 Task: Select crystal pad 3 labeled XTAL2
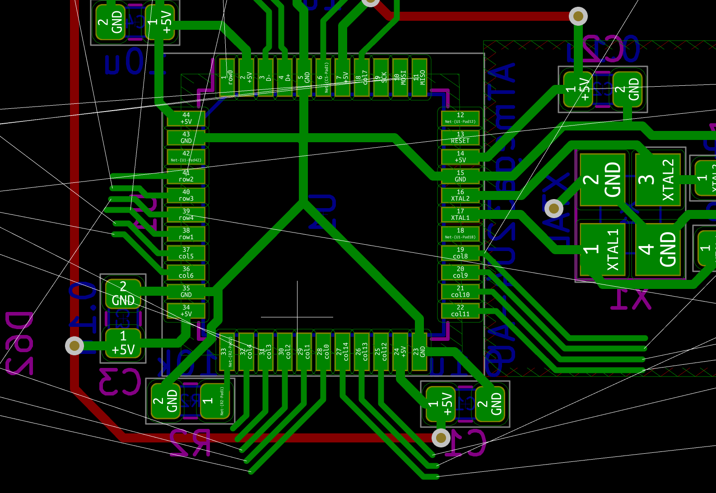click(658, 180)
